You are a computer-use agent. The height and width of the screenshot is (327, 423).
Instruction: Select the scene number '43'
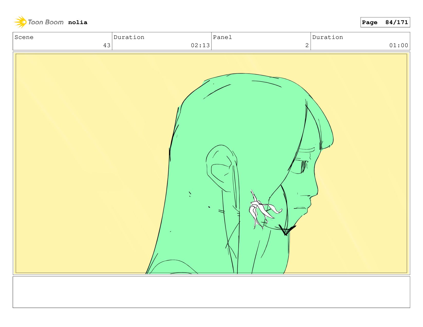pyautogui.click(x=107, y=45)
